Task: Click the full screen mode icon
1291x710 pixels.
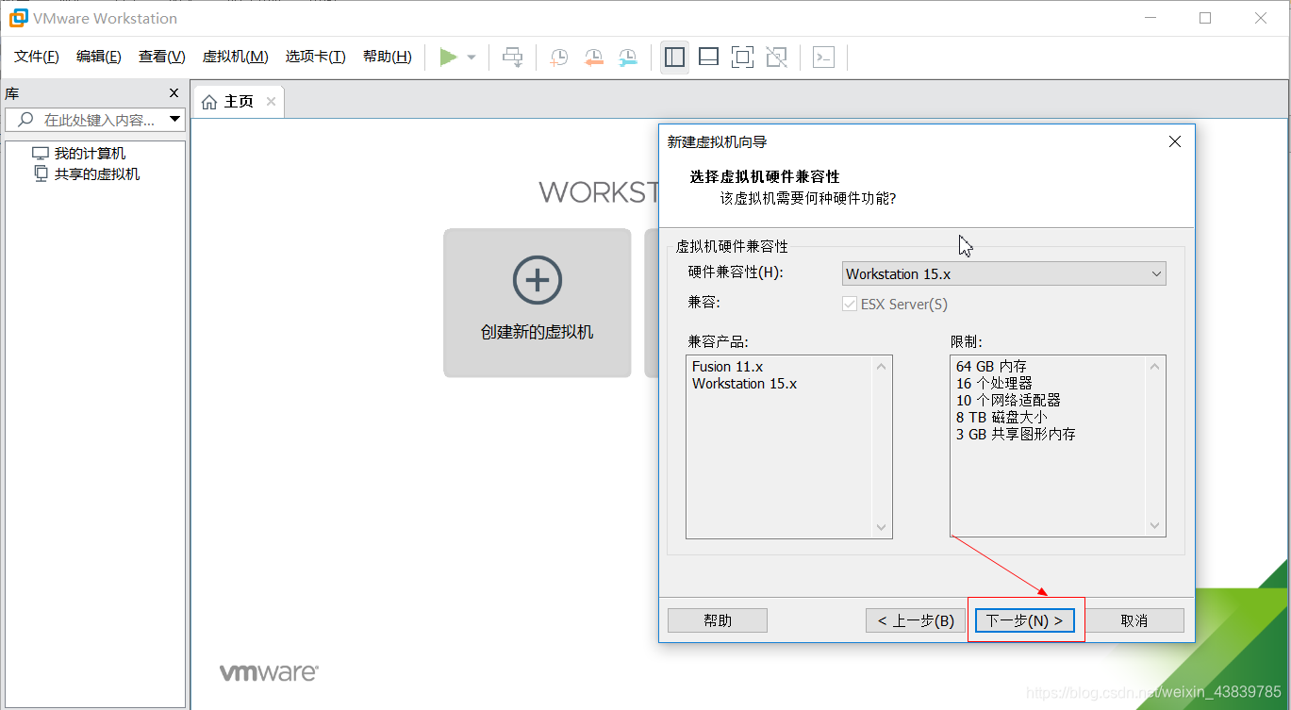Action: point(742,58)
